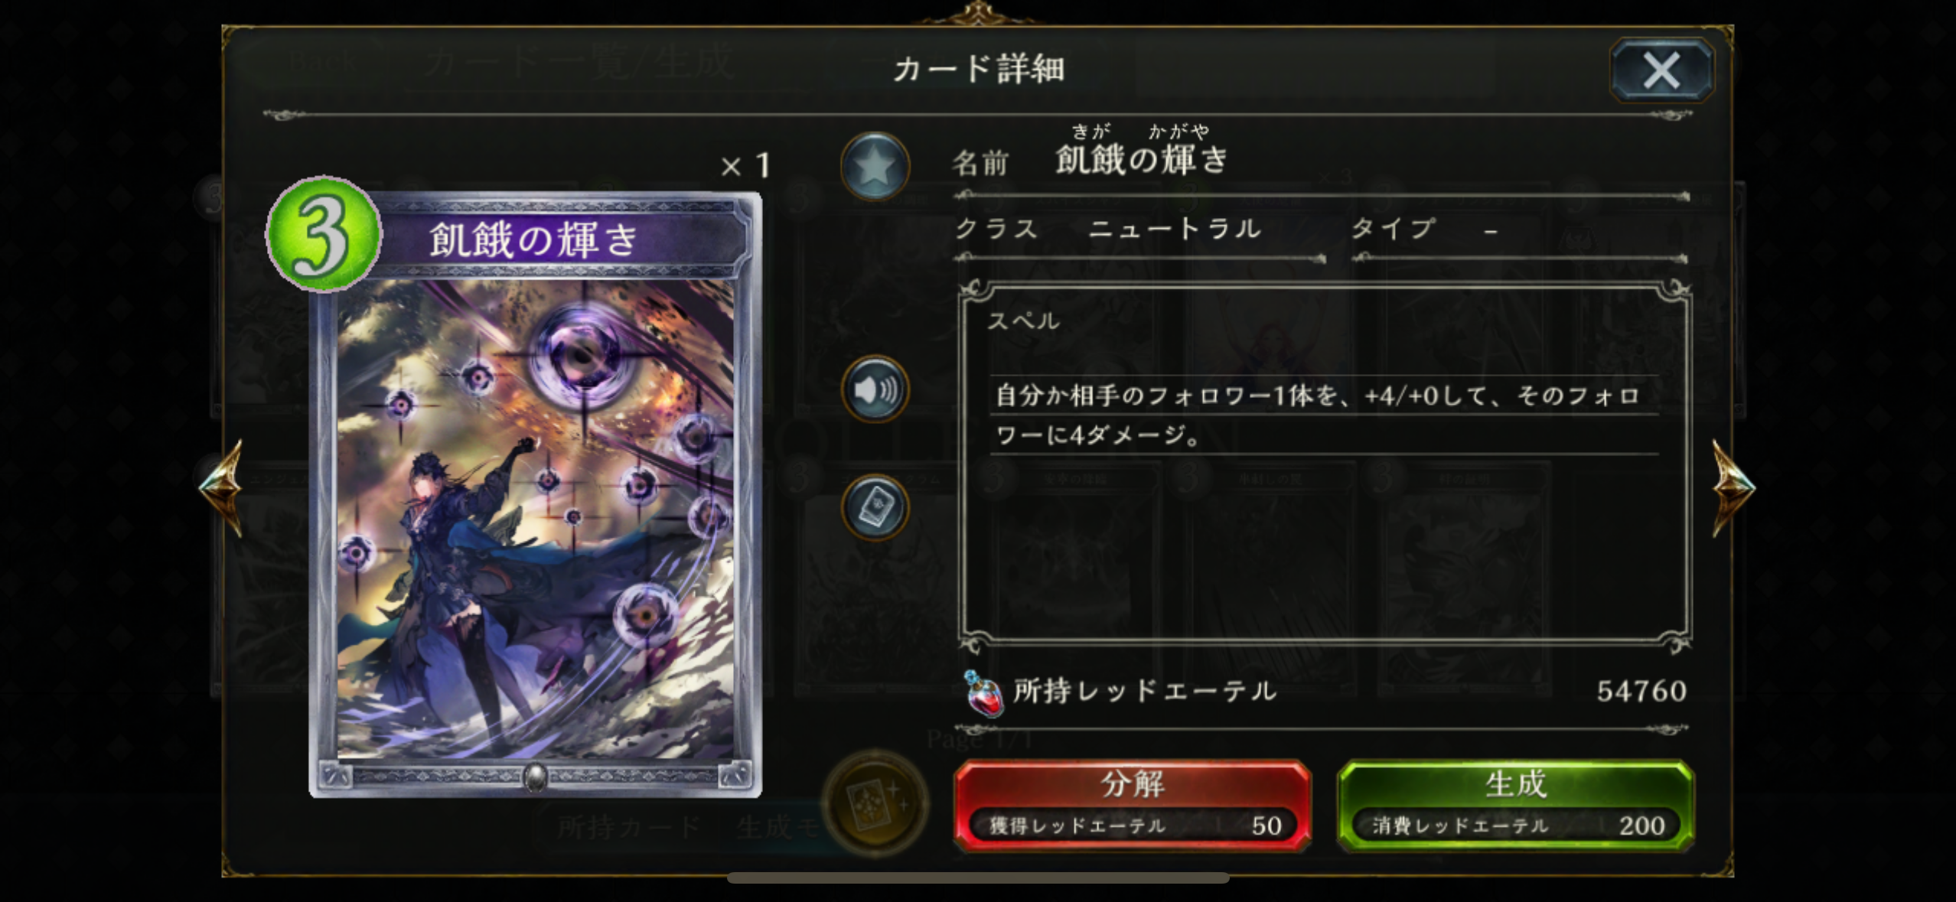
Task: Click the card name 飢餓の輝き text
Action: [1141, 160]
